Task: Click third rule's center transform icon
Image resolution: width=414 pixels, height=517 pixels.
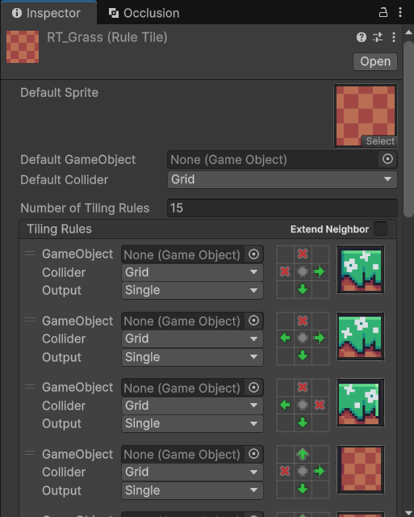Action: [303, 405]
